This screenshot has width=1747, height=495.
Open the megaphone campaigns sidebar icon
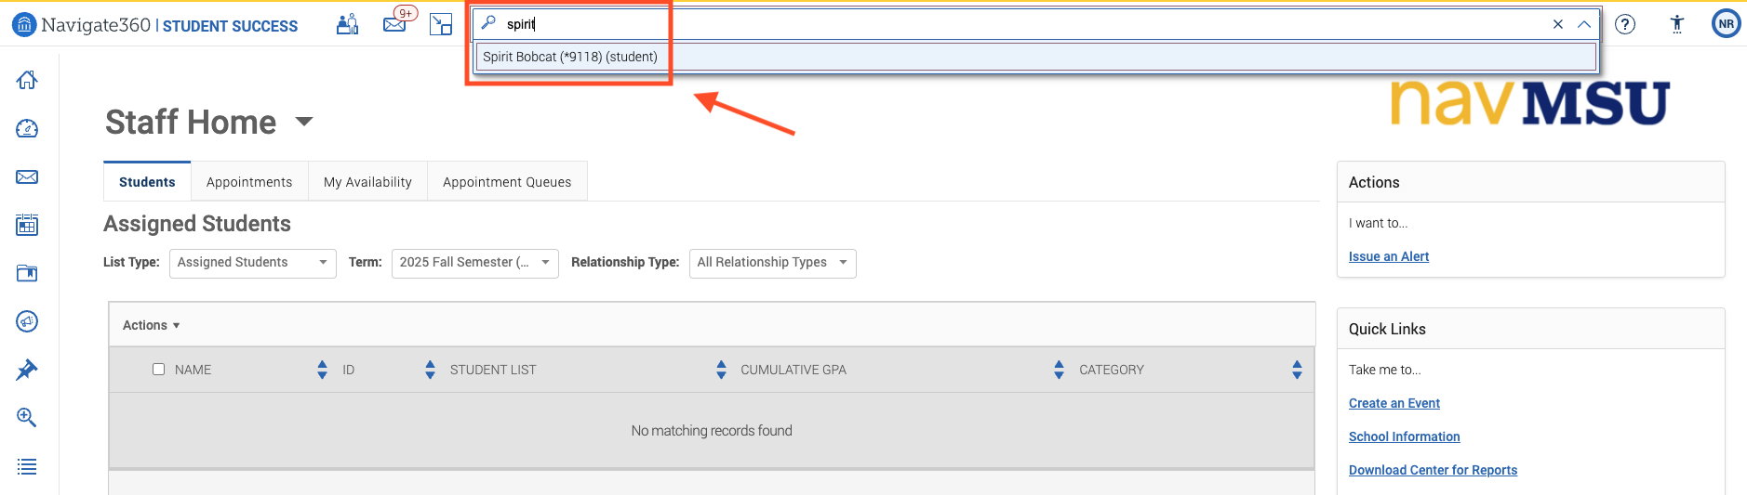click(27, 321)
